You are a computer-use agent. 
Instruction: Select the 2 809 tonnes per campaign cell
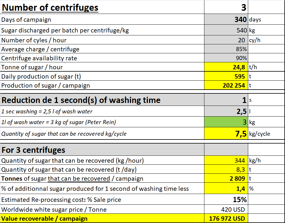[x=226, y=179]
